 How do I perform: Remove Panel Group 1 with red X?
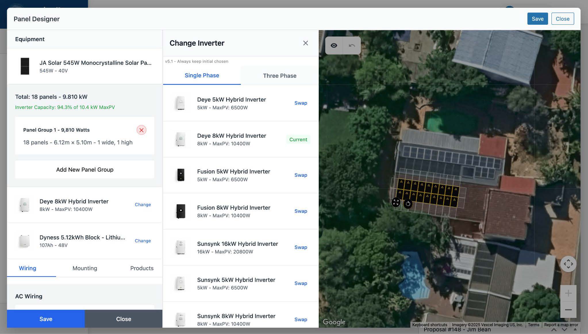click(x=141, y=130)
